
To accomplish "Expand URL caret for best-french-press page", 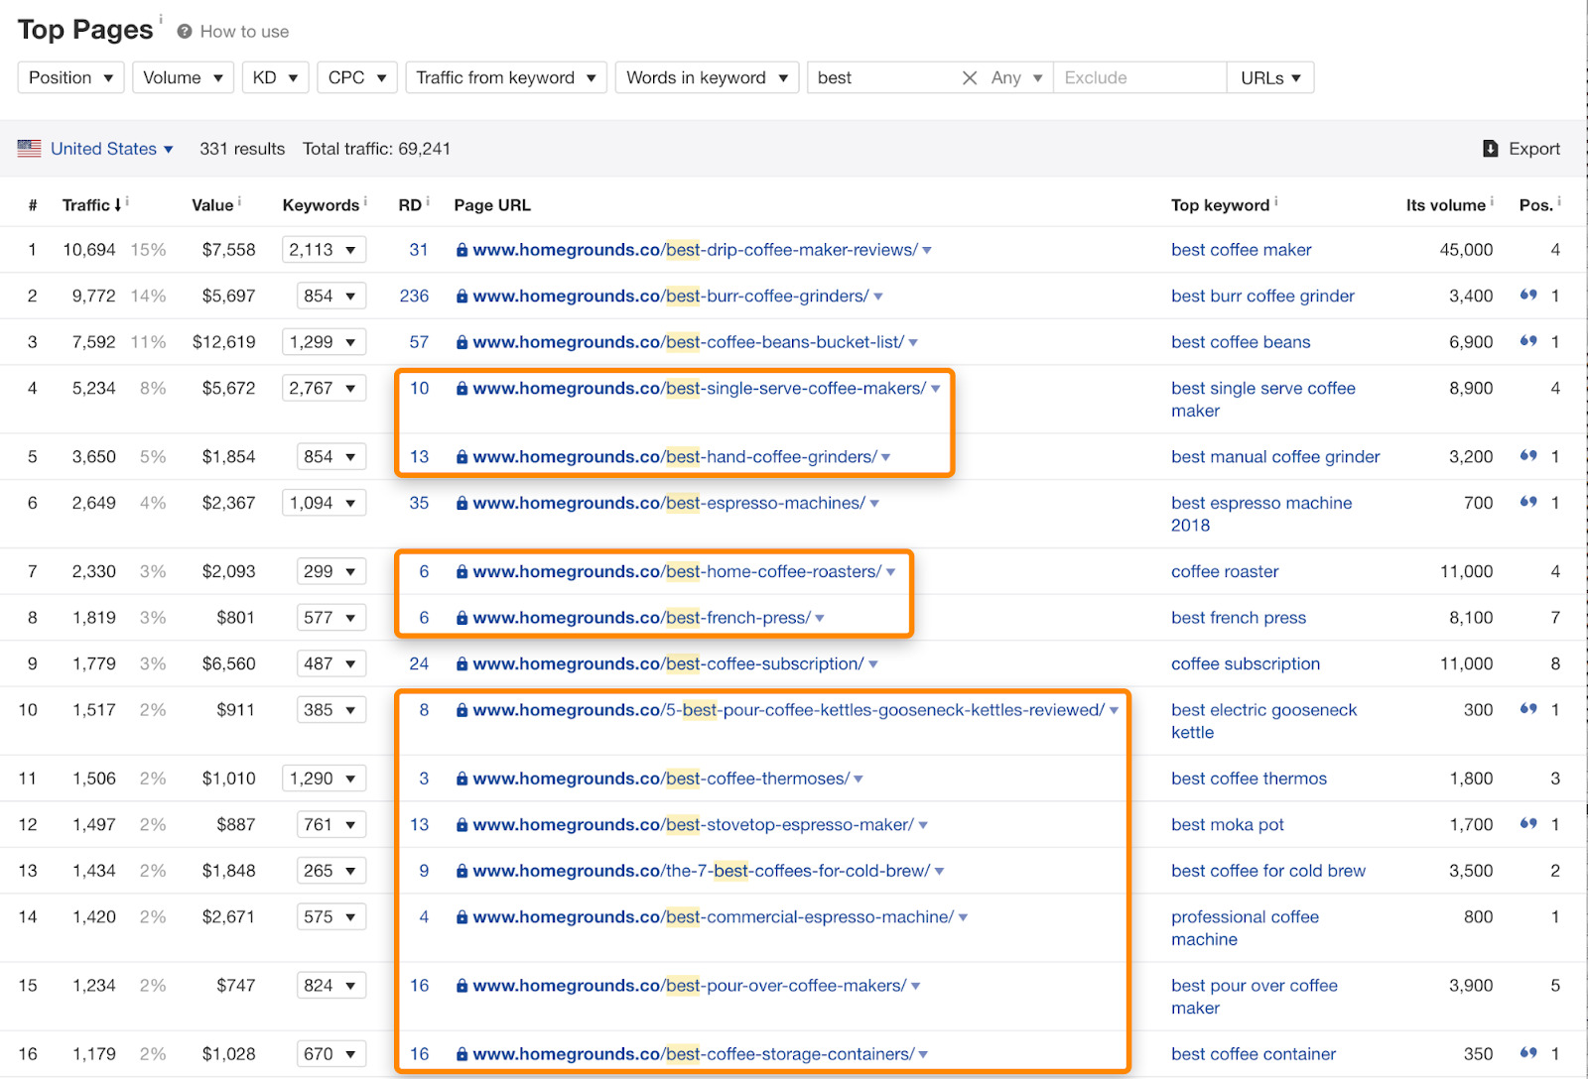I will [x=820, y=618].
